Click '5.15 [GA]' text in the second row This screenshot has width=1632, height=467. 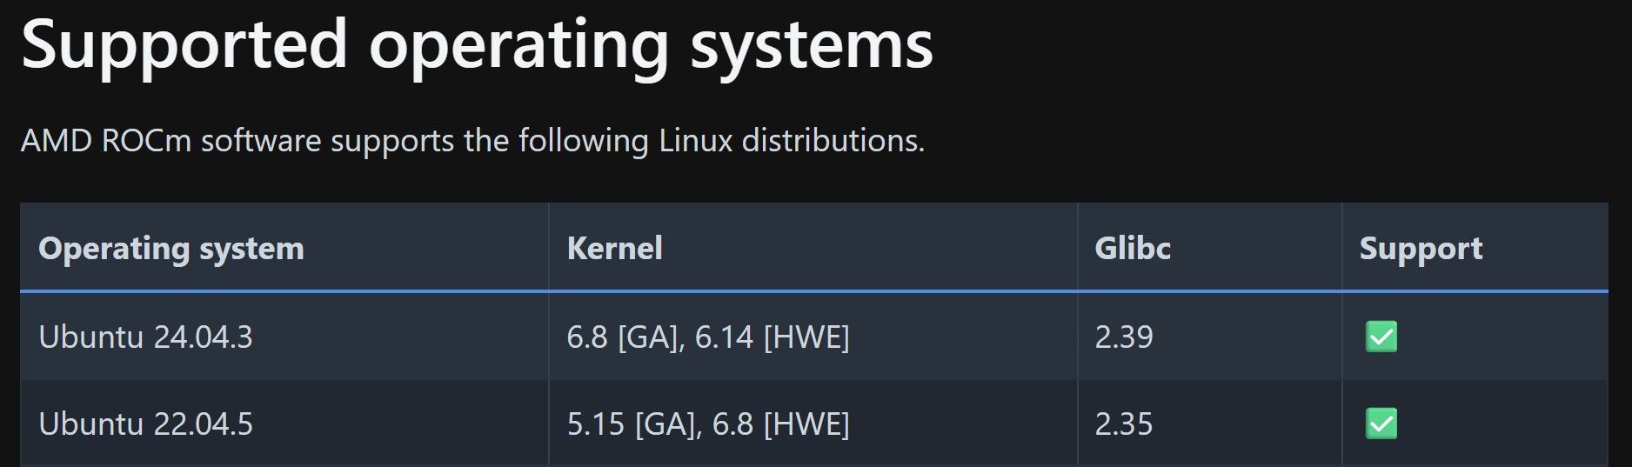point(632,424)
